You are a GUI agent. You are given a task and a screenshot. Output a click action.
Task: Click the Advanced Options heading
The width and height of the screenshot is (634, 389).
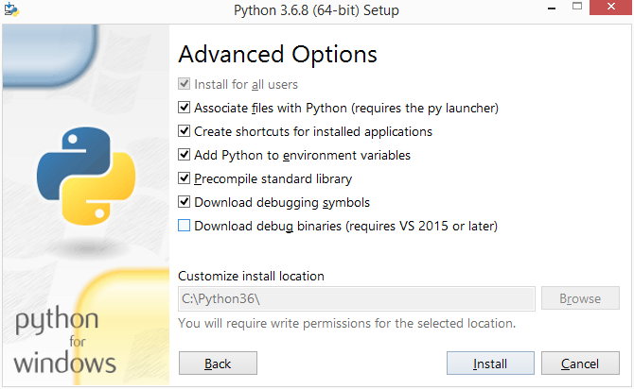click(x=278, y=55)
